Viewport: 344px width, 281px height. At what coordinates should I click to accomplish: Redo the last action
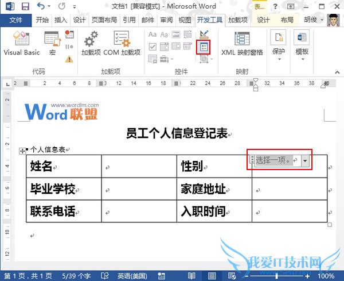tap(62, 6)
